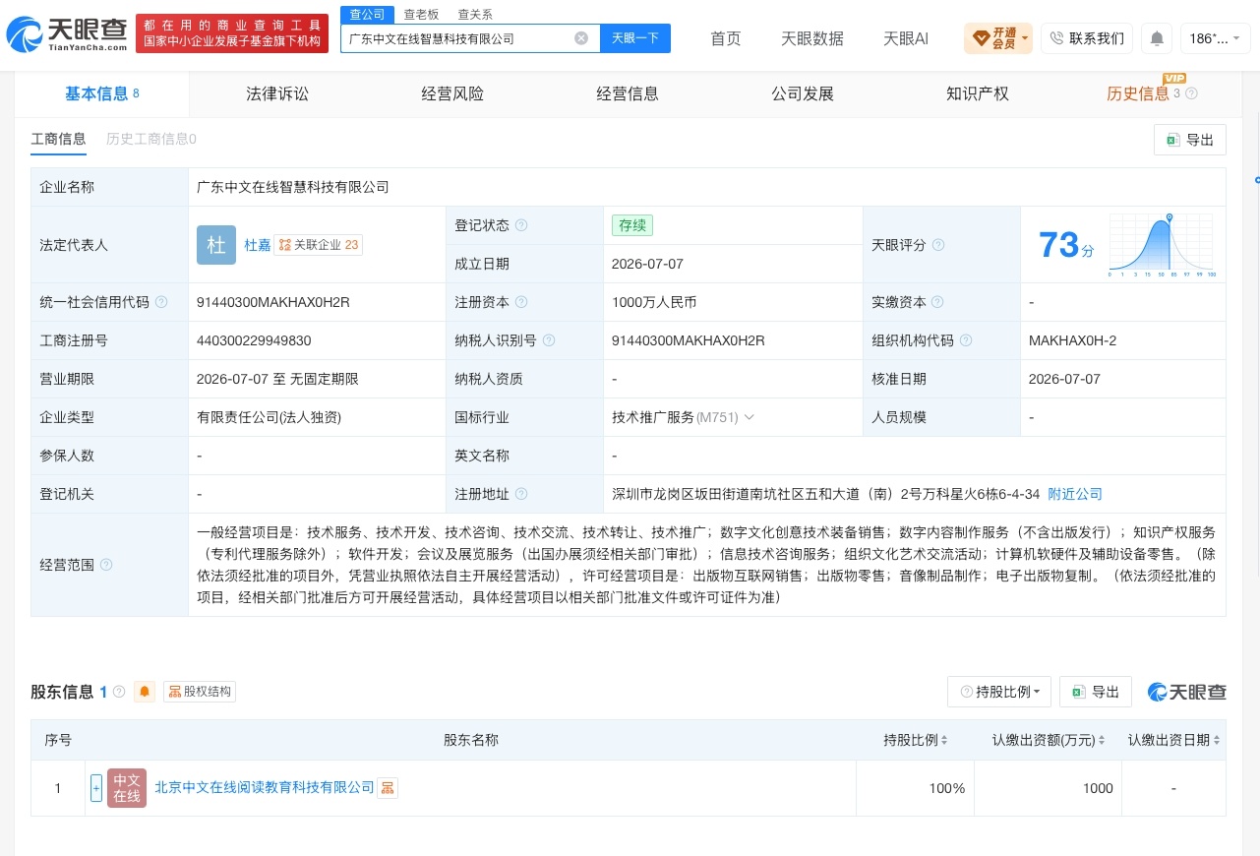Click help icon next to 历史信息 tab
Viewport: 1260px width, 856px height.
tap(1191, 94)
